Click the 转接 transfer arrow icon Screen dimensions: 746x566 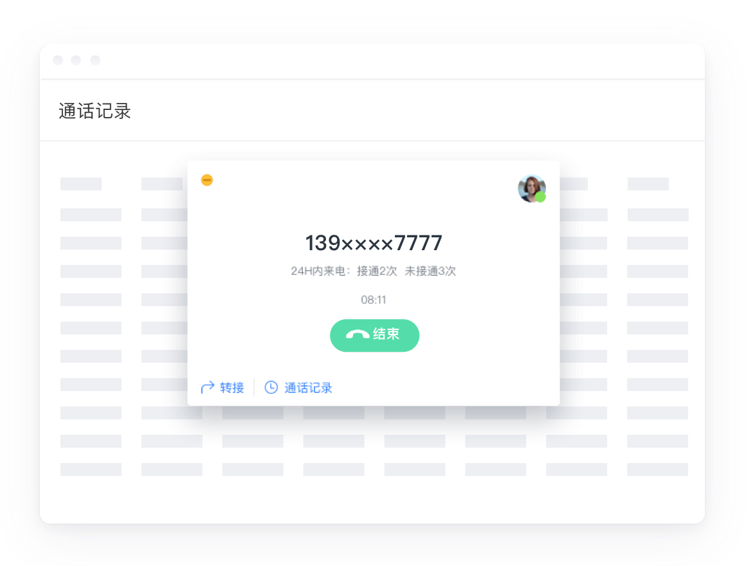tap(208, 388)
